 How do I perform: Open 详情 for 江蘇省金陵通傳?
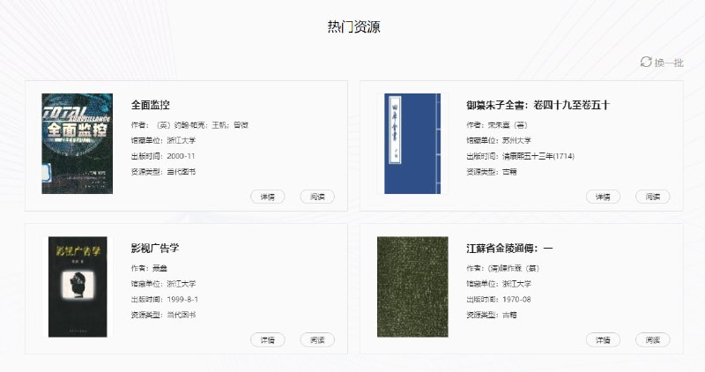click(x=603, y=340)
